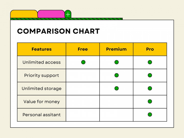Click the Pro Unlimited access green dot
Screen dimensions: 184x138
pos(150,62)
